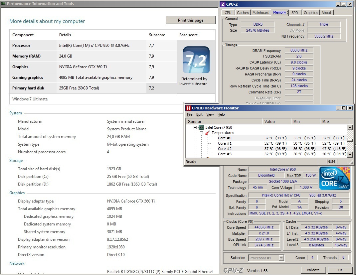Click the Print this page button
The height and width of the screenshot is (275, 356).
pos(191,20)
